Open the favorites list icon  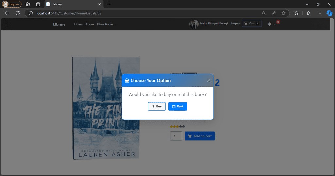(x=308, y=13)
